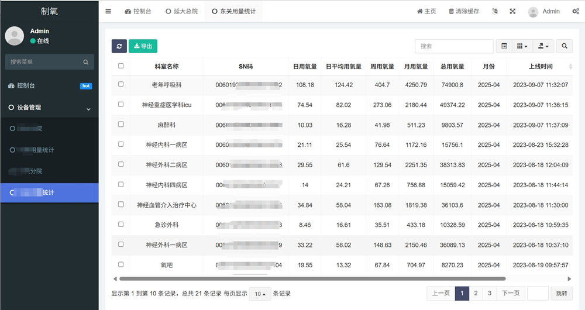Click into the 搜索 table search field

(x=454, y=46)
